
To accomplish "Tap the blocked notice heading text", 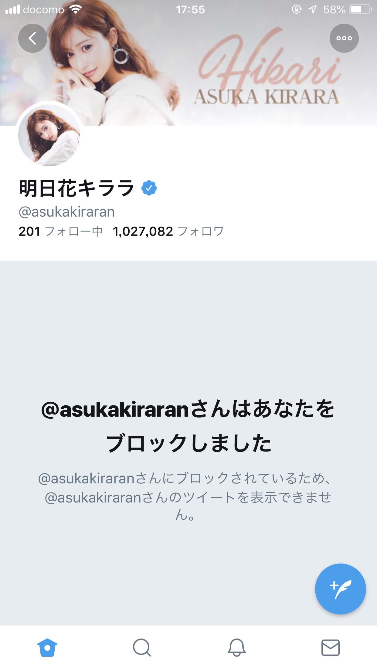I will coord(188,426).
